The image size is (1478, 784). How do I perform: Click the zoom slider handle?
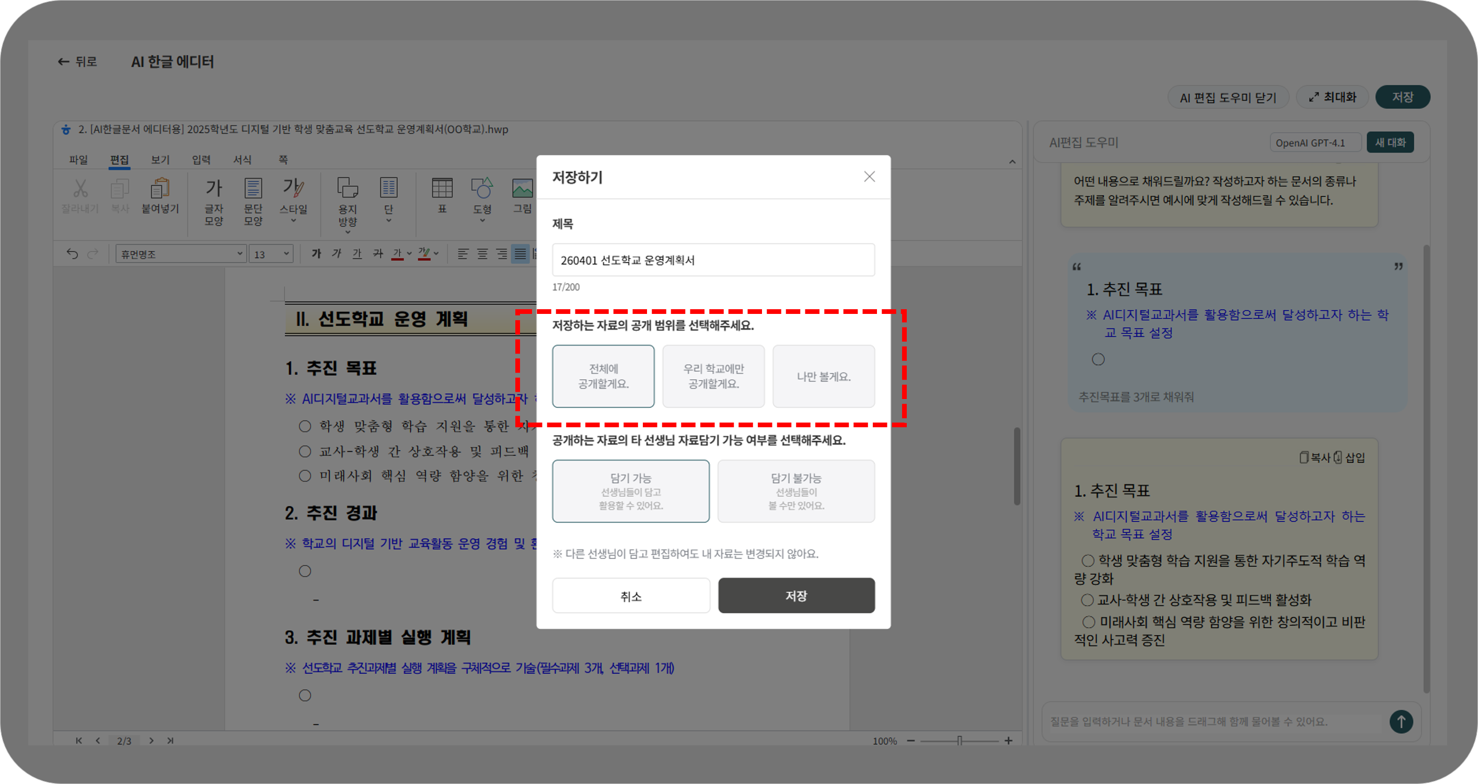click(x=960, y=741)
